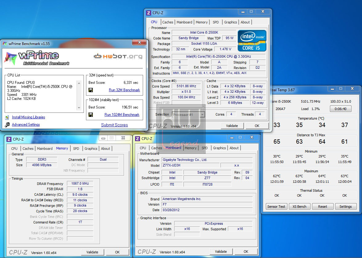Click the CPU-Z icon in Mainboard window title bar

[x=137, y=138]
